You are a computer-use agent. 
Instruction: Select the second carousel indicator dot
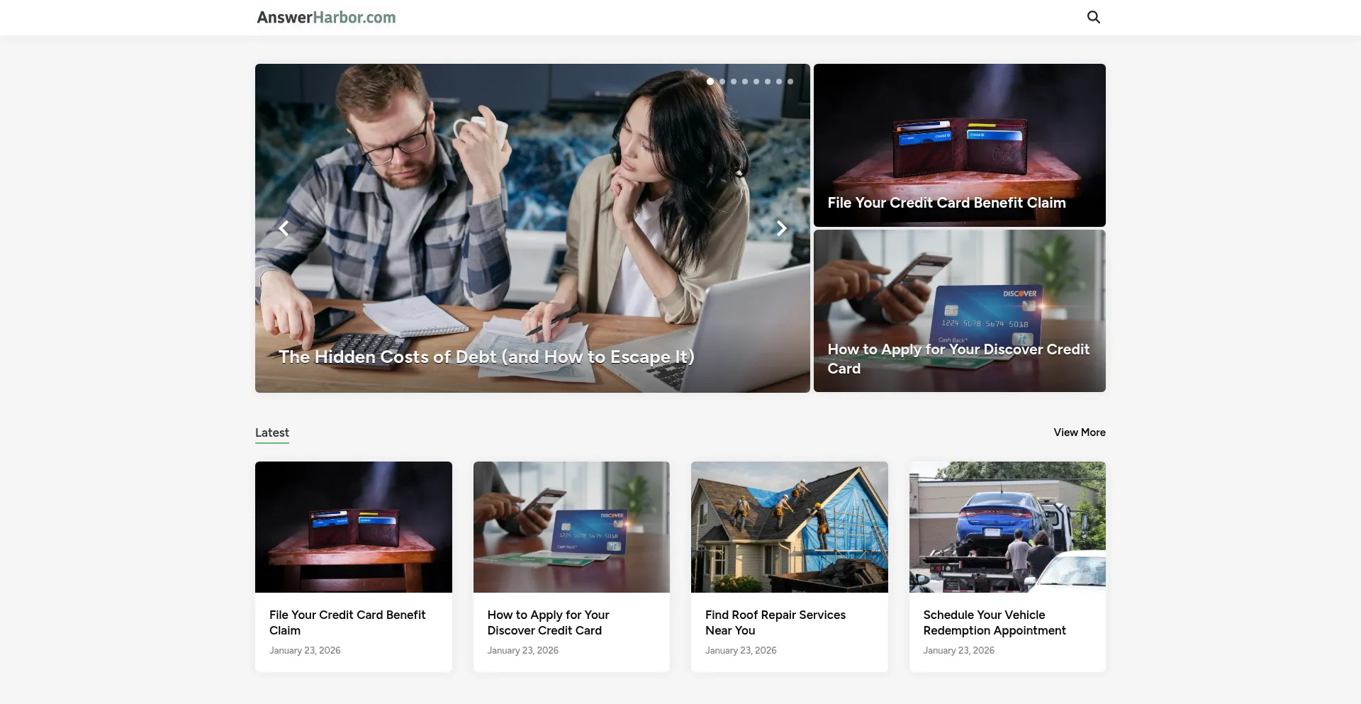(x=722, y=82)
